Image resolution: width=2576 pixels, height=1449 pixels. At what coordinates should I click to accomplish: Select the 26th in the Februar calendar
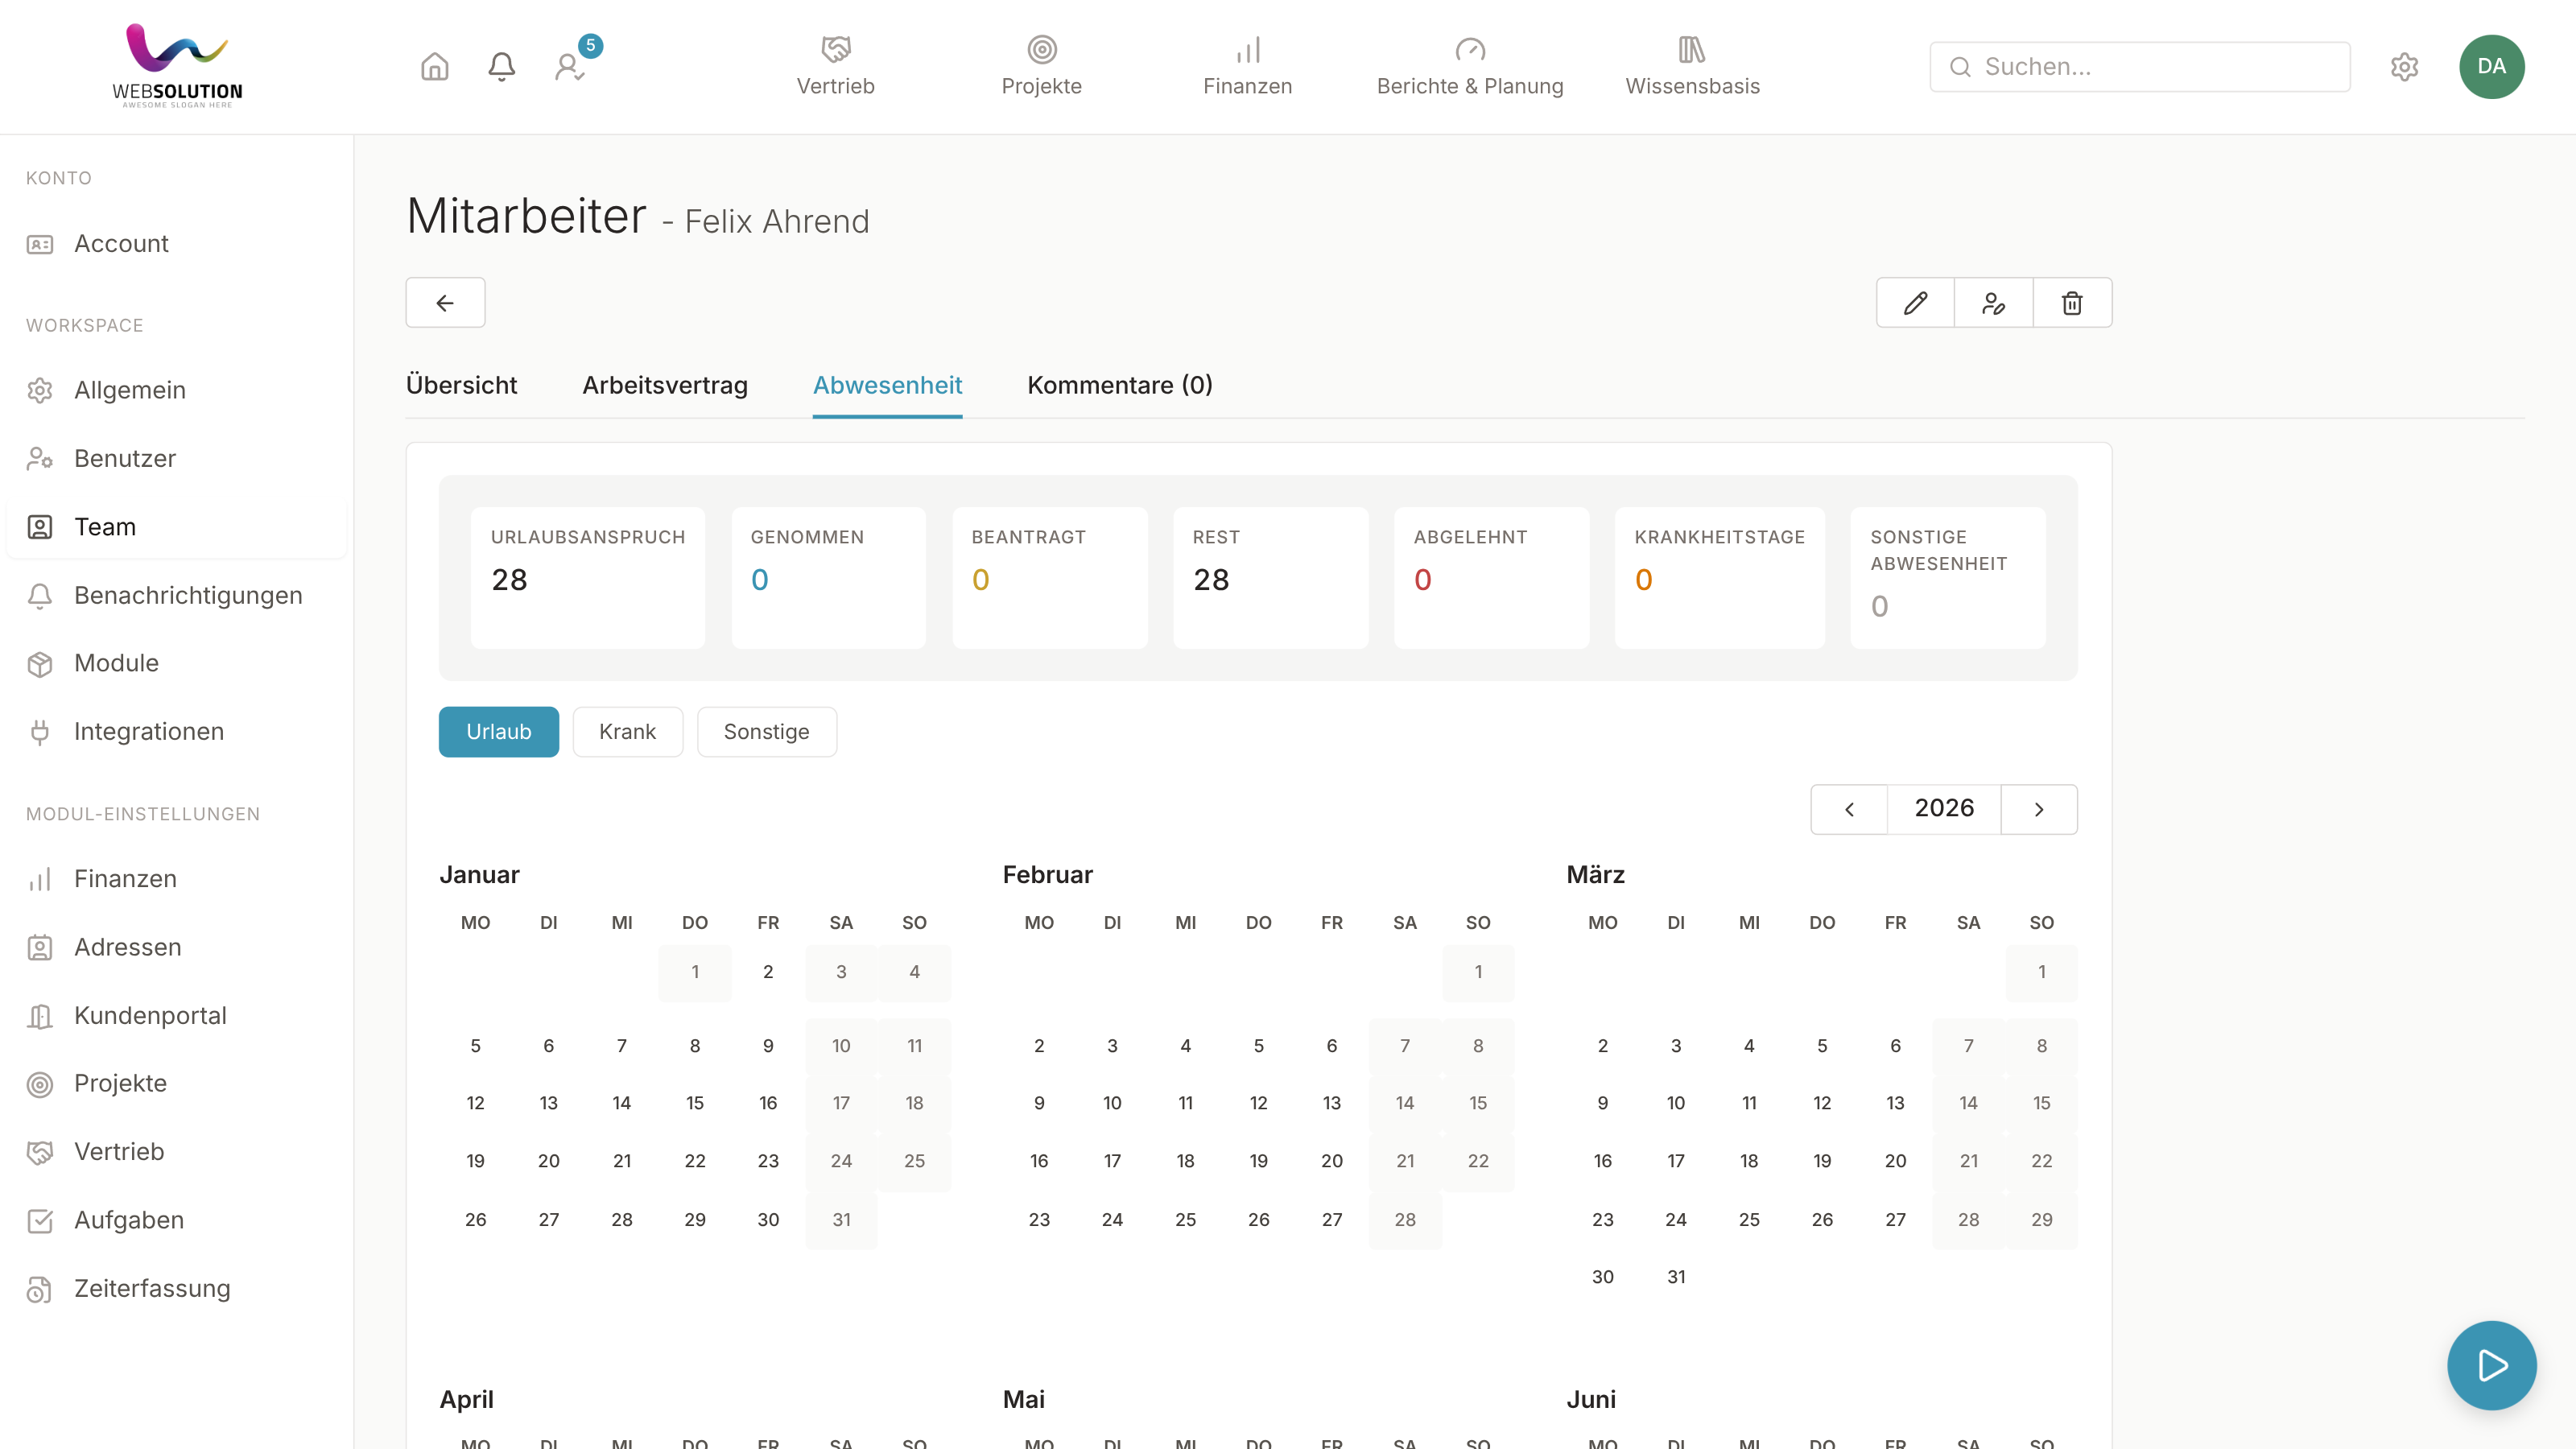pyautogui.click(x=1258, y=1220)
